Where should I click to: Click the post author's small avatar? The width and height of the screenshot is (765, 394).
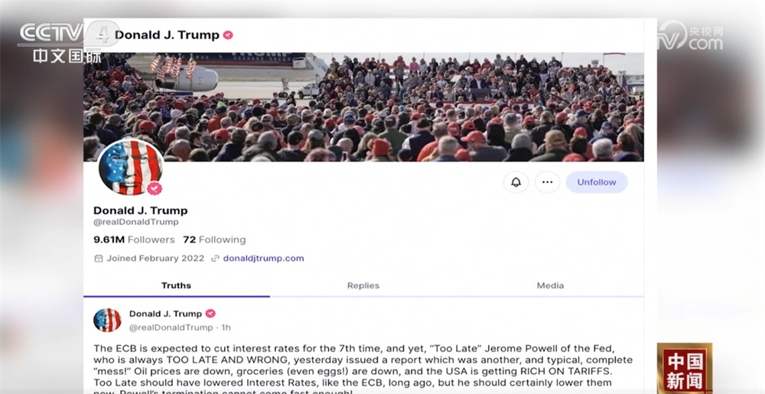click(107, 320)
